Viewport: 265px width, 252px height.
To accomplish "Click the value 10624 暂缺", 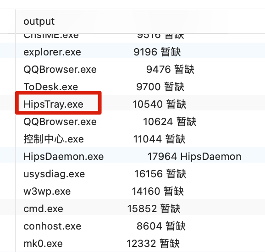I will [170, 121].
